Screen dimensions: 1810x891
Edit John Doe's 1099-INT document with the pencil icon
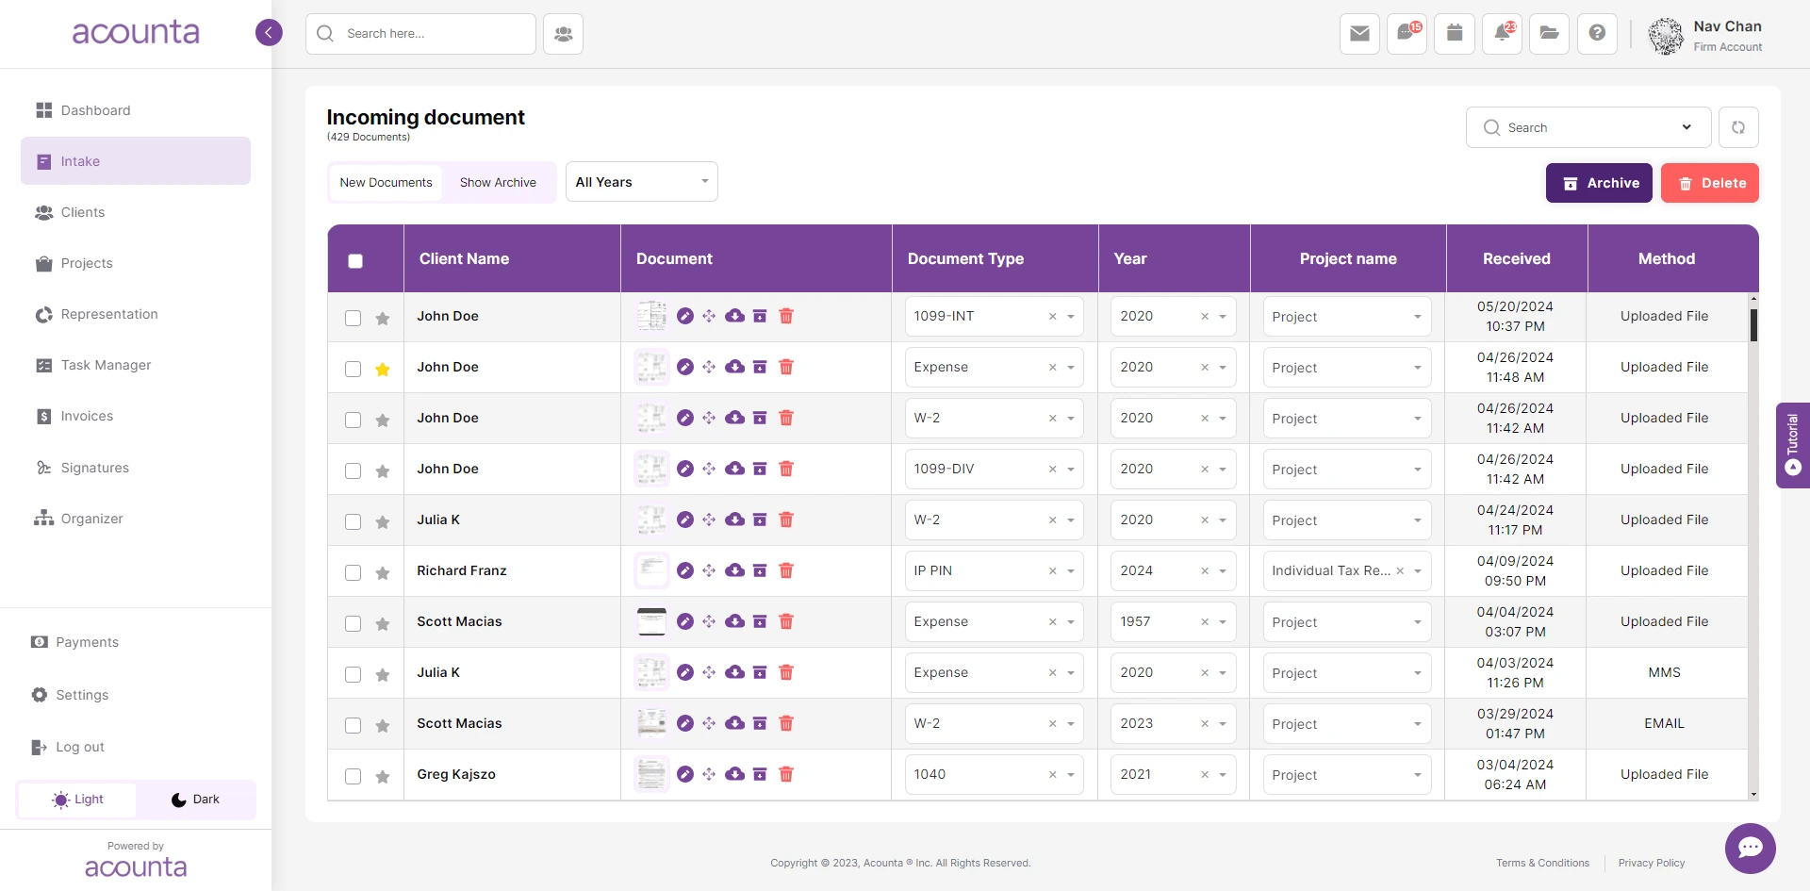point(684,317)
